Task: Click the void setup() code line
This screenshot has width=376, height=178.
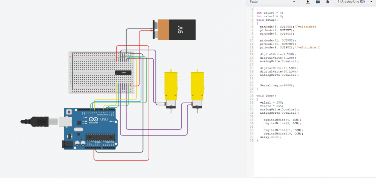Action: (x=267, y=20)
